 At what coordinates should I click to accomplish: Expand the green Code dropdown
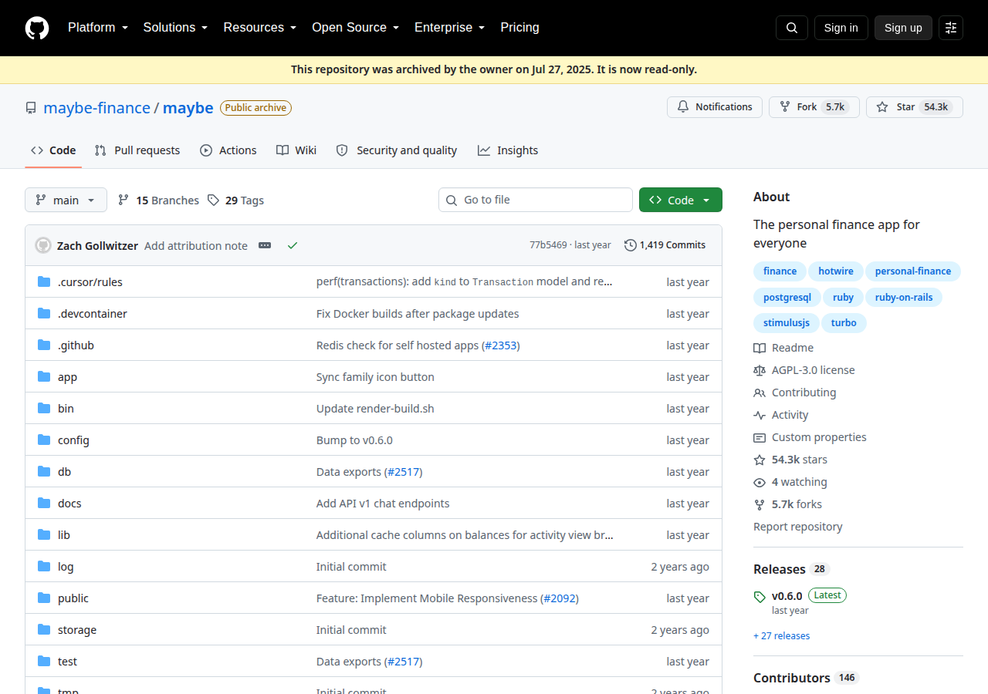click(681, 200)
